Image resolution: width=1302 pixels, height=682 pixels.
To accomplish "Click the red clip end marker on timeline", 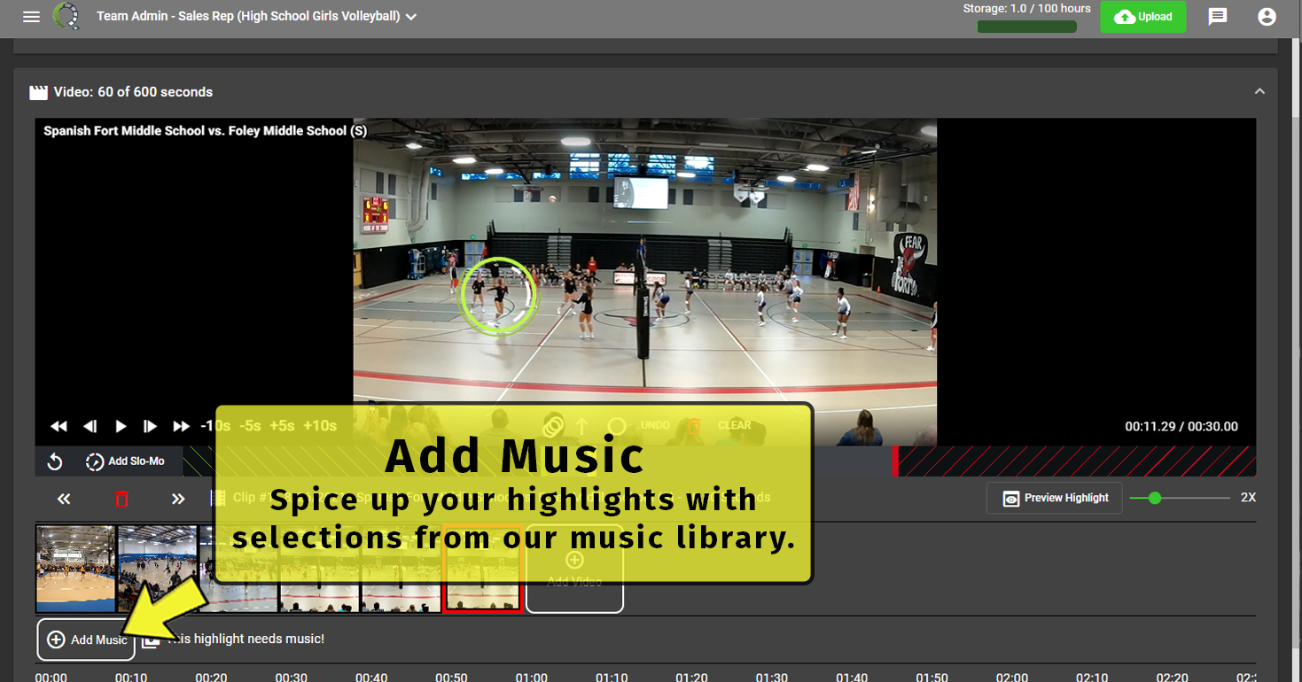I will point(895,461).
